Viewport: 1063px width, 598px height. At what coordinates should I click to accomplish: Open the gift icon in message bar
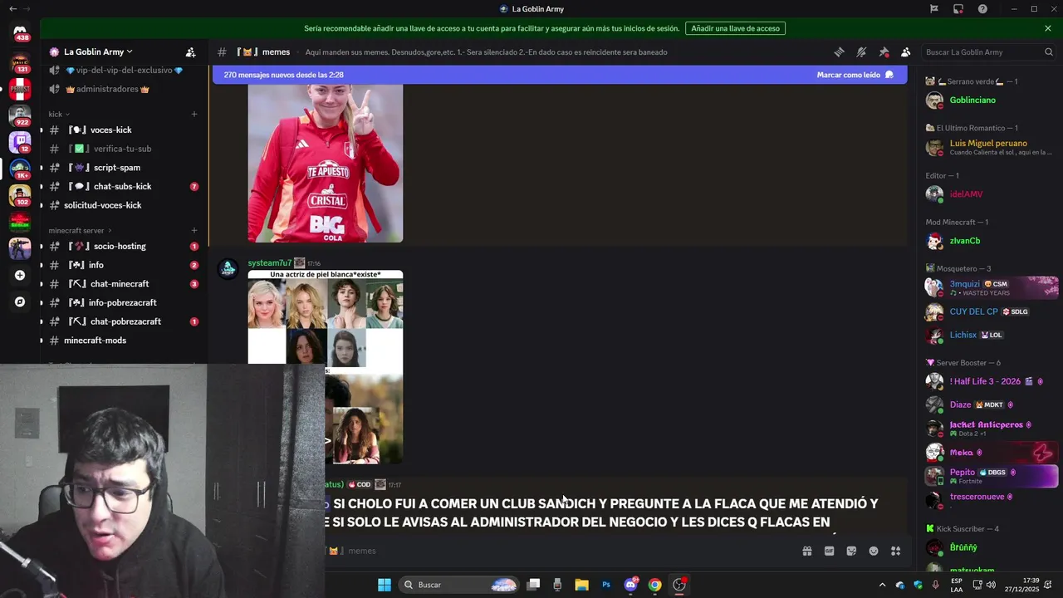pos(806,551)
